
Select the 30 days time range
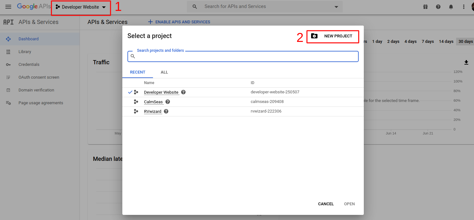pyautogui.click(x=465, y=42)
